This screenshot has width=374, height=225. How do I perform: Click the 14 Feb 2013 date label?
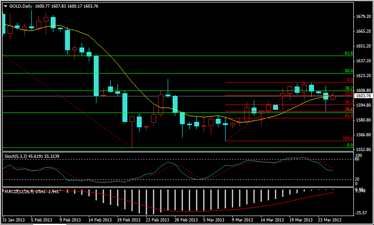[x=100, y=220]
